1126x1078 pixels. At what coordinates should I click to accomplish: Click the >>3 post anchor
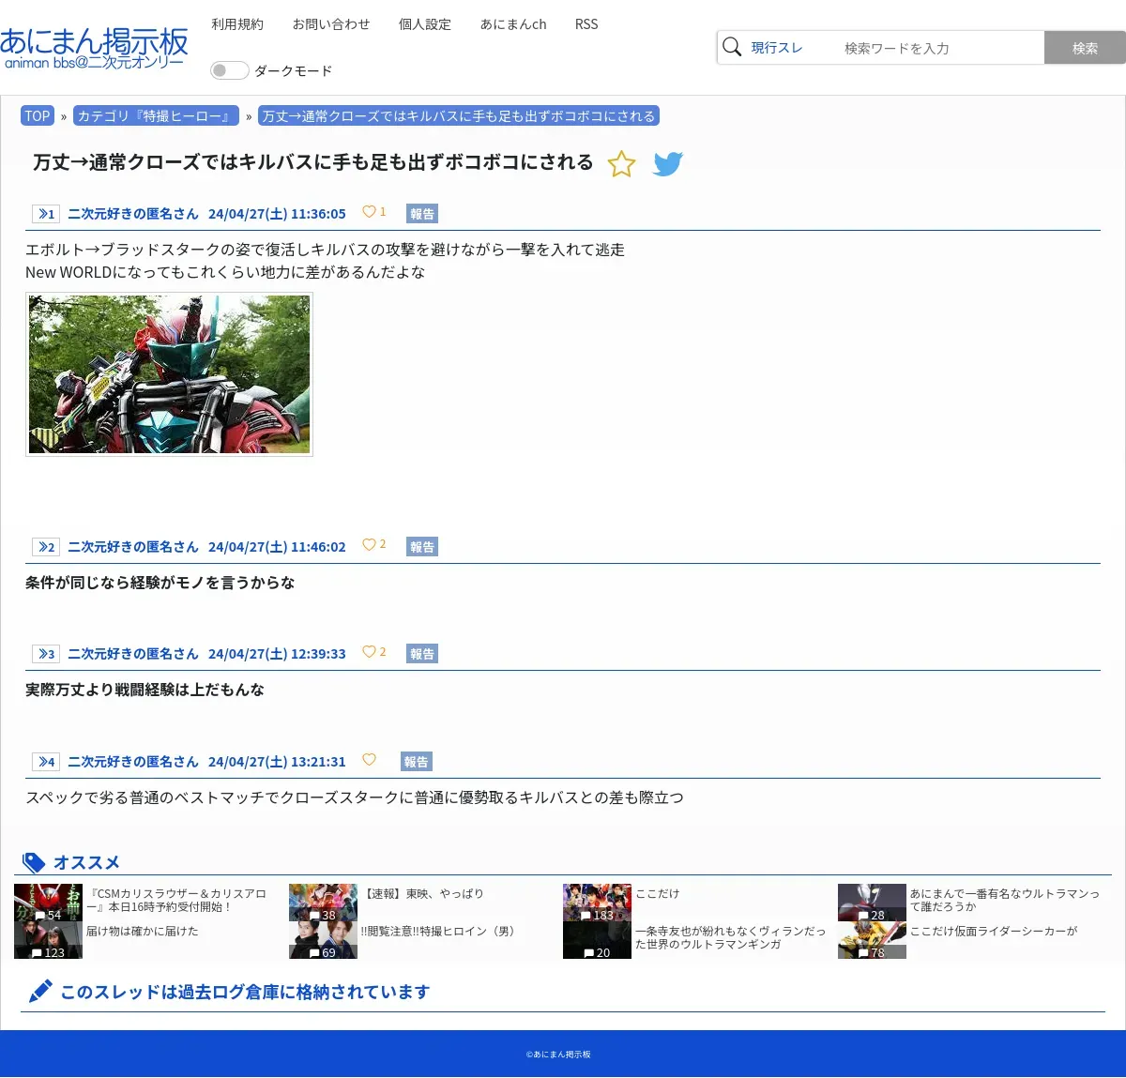[x=46, y=654]
